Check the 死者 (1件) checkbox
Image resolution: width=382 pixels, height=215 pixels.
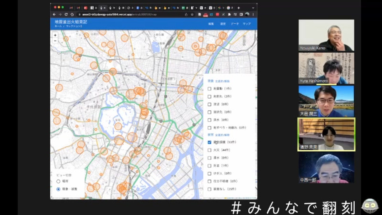(x=209, y=166)
